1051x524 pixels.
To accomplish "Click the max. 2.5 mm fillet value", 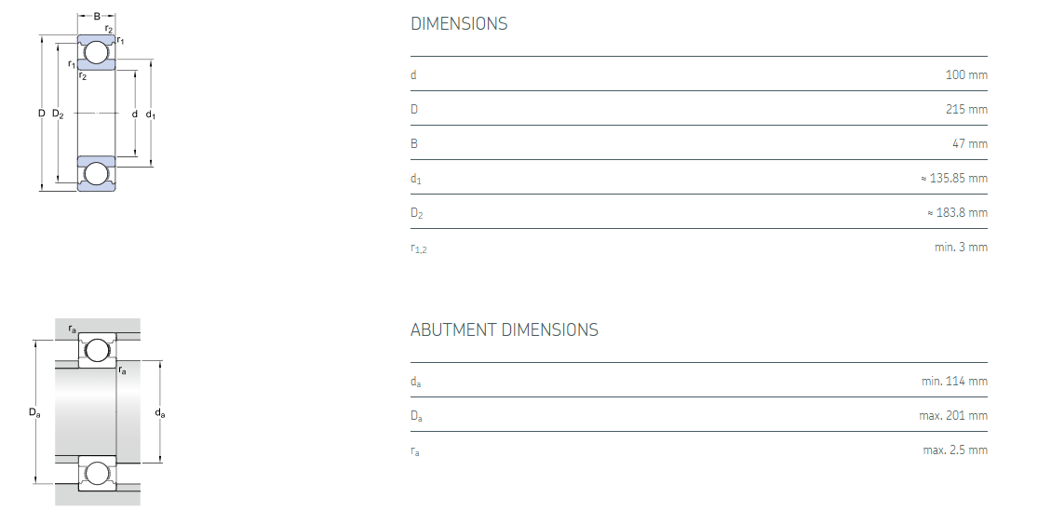I will [955, 450].
